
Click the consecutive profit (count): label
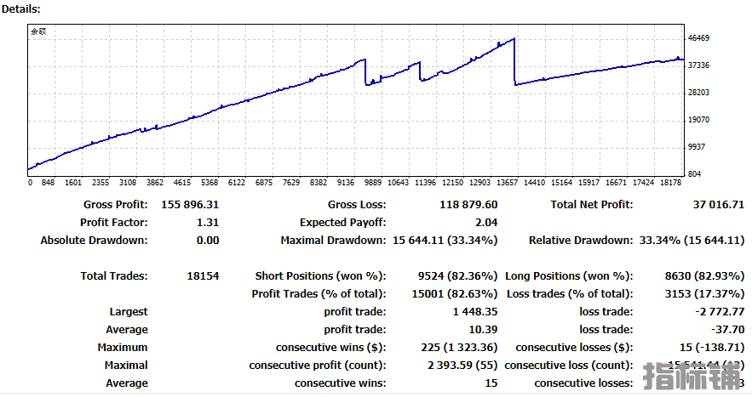(318, 365)
